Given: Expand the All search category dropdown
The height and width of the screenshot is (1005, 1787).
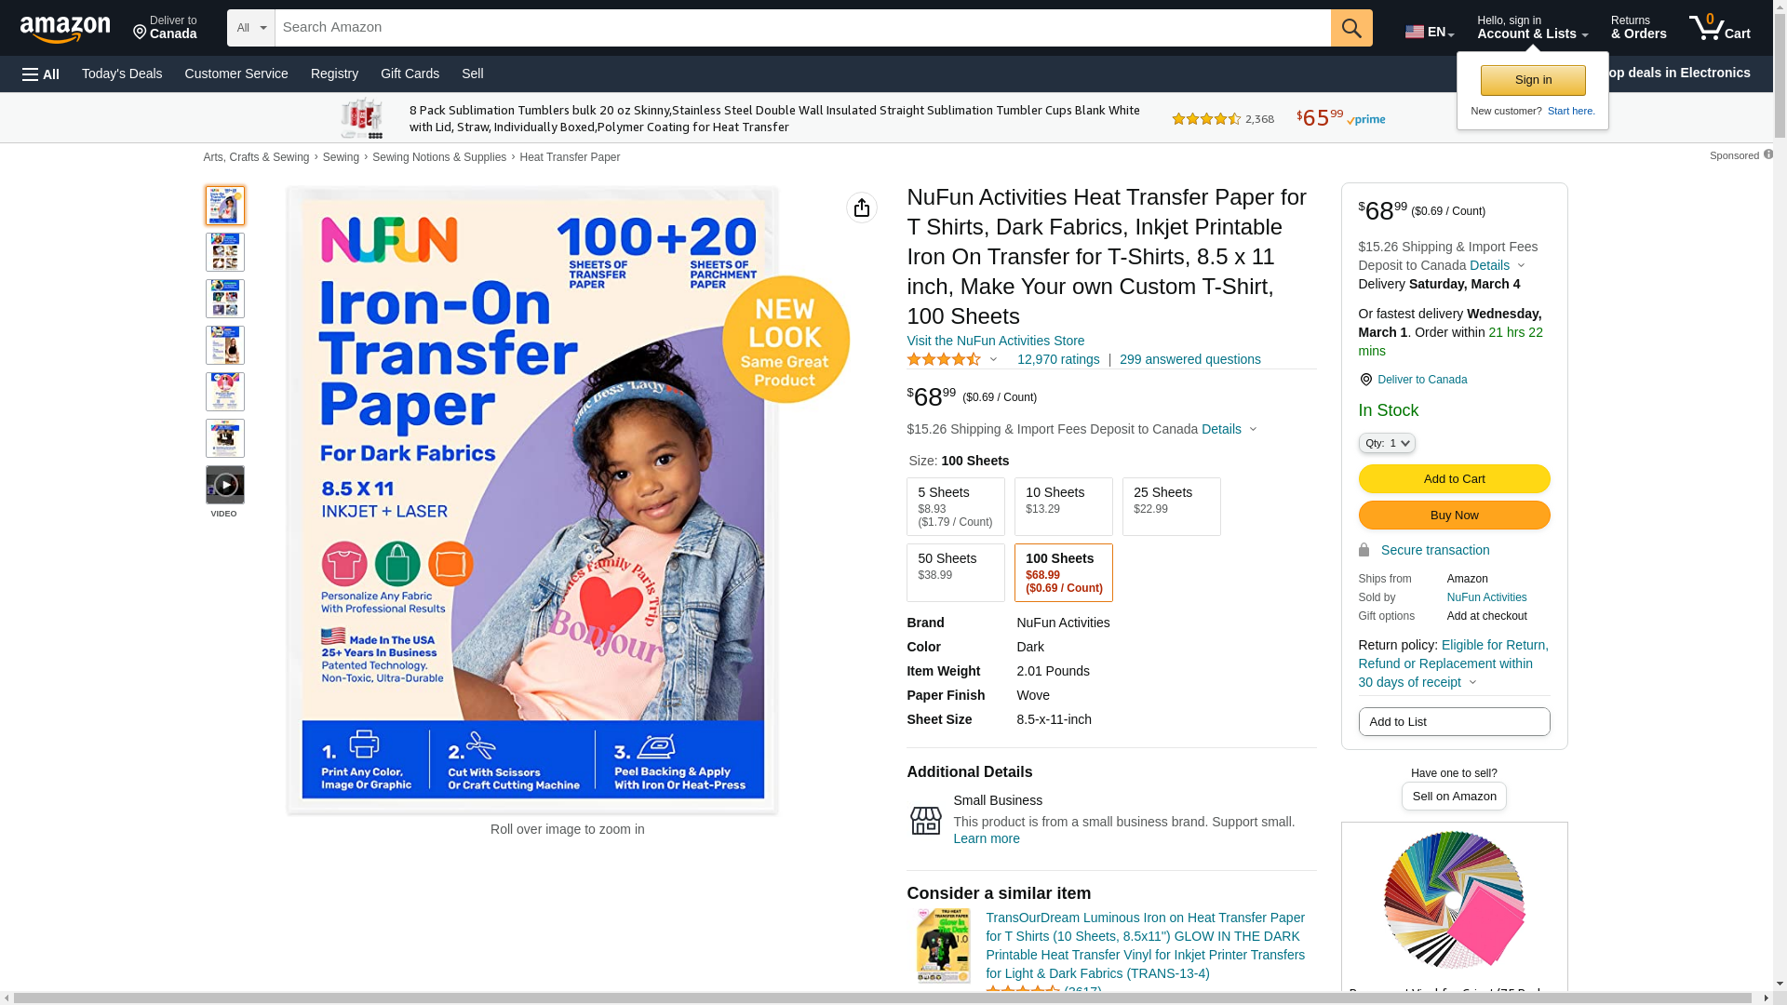Looking at the screenshot, I should [x=251, y=28].
